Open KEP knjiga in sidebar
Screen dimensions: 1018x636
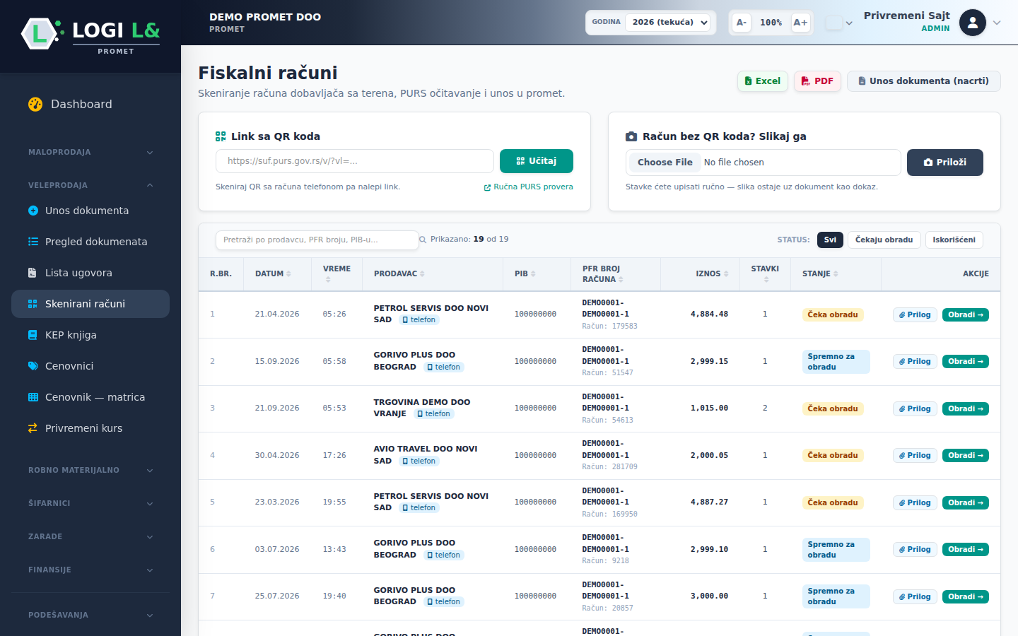pyautogui.click(x=90, y=335)
